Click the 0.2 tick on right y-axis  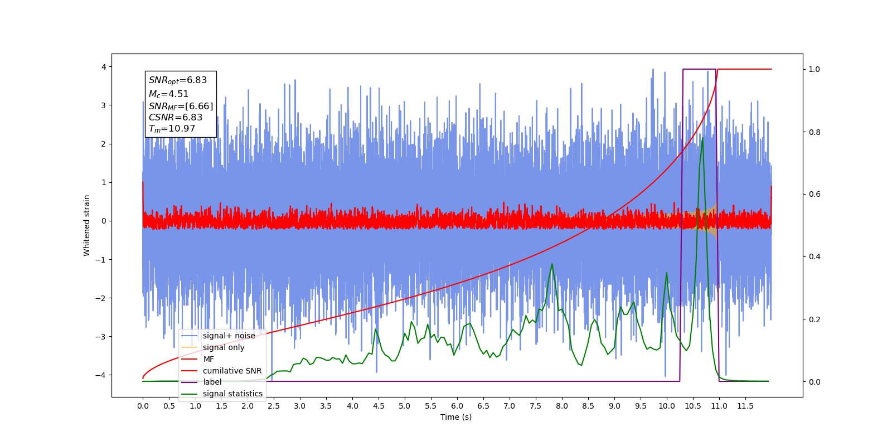click(815, 319)
